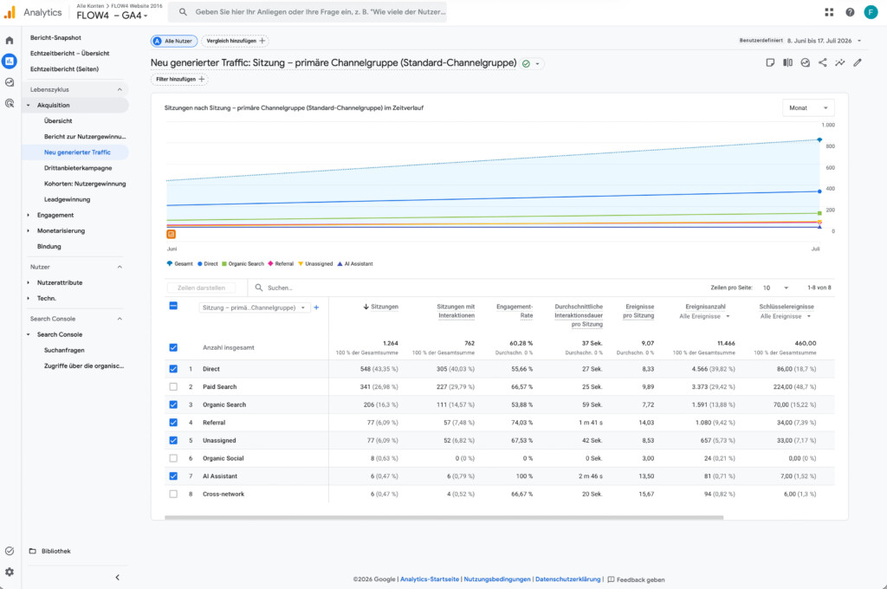Check the Paid Search row checkbox
This screenshot has width=887, height=589.
point(173,387)
